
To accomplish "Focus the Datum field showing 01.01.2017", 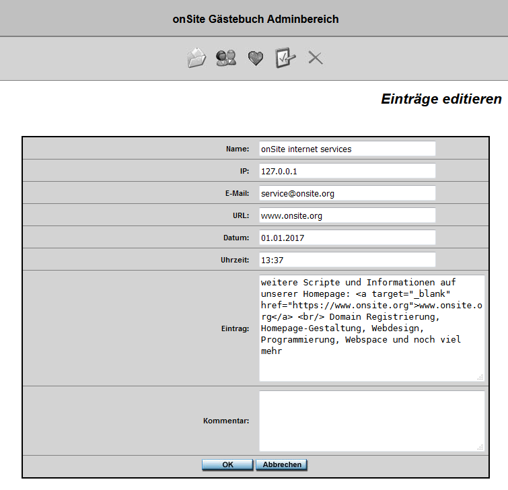I will [347, 238].
